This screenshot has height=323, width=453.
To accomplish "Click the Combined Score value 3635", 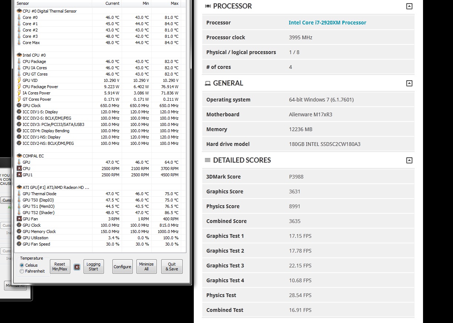I will click(295, 221).
